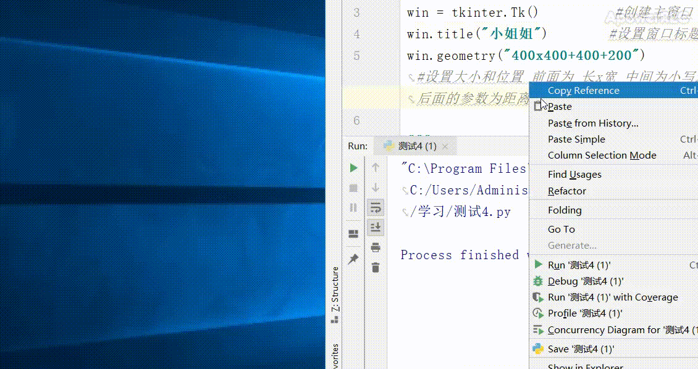The image size is (698, 369).
Task: Click the Up the stack trace arrow
Action: (x=376, y=168)
